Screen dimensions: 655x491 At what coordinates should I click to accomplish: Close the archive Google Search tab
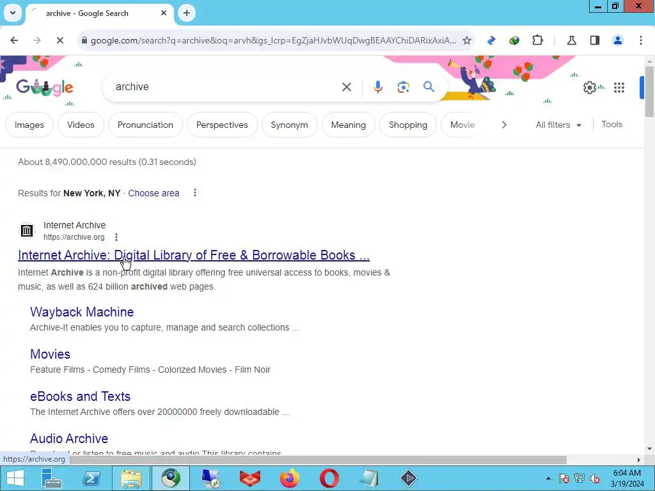(164, 13)
